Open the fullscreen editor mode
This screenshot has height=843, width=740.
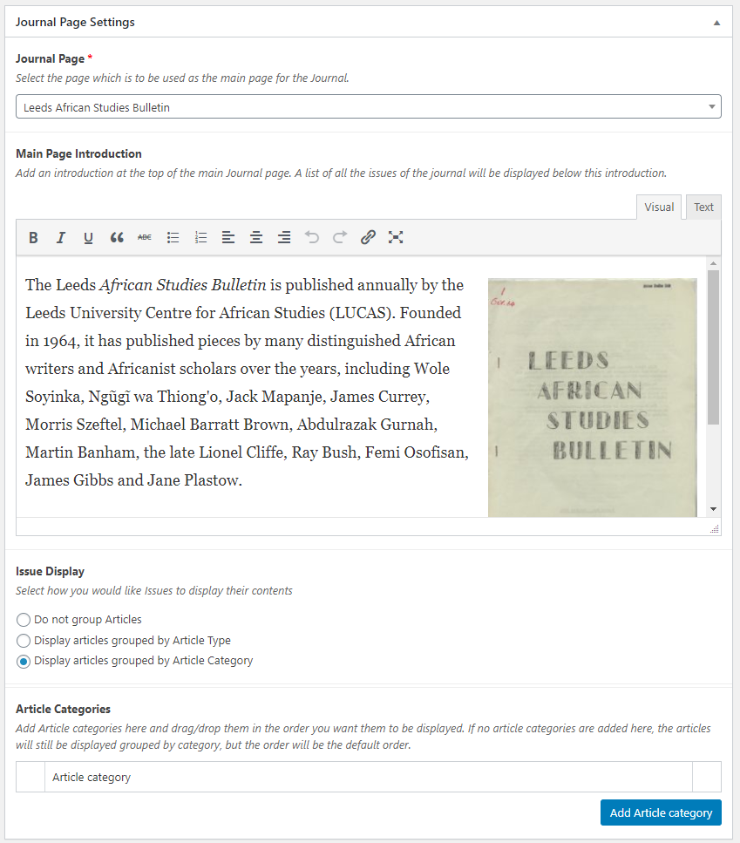point(396,237)
